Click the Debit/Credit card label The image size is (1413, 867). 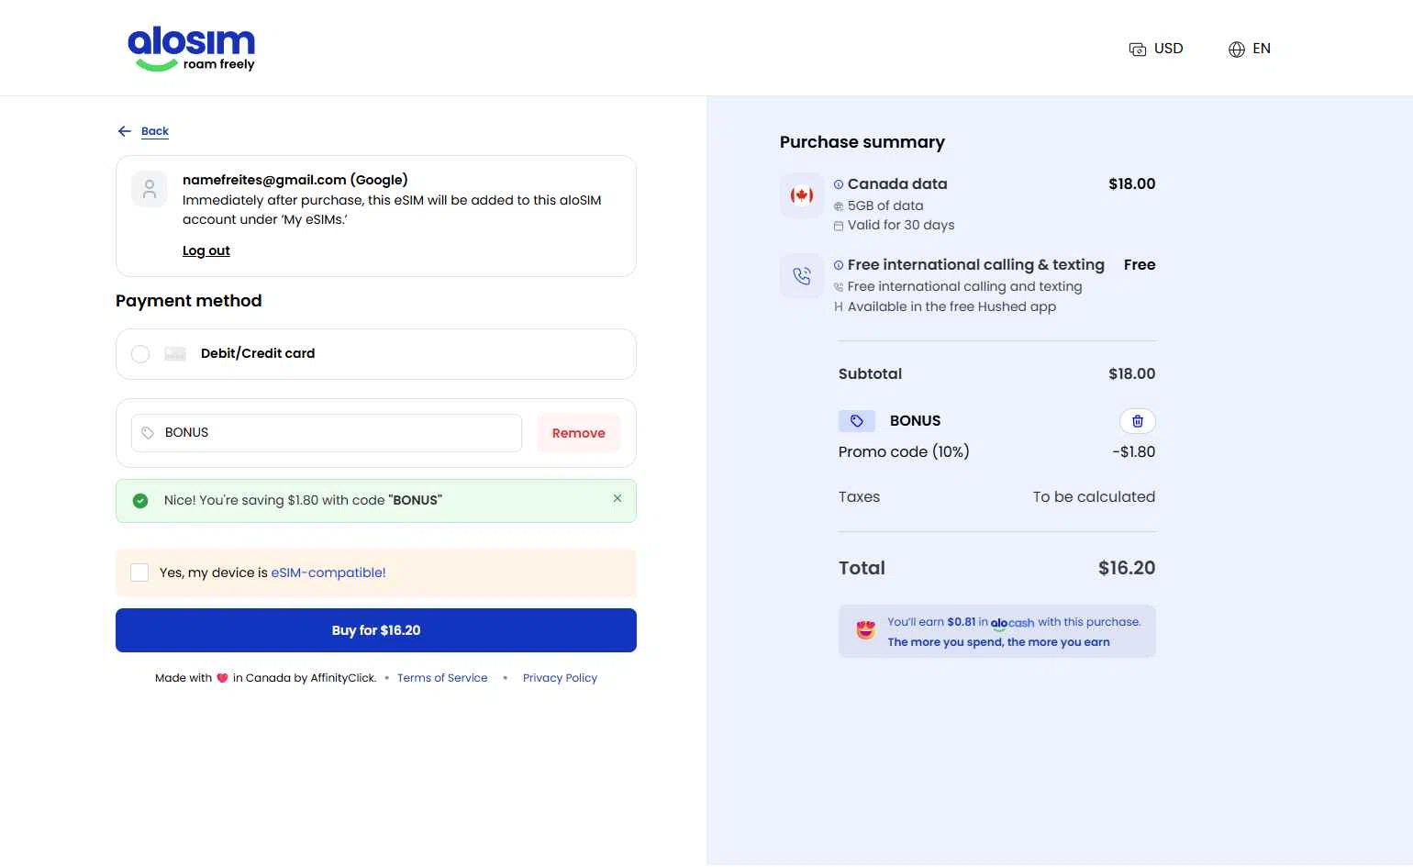[258, 353]
